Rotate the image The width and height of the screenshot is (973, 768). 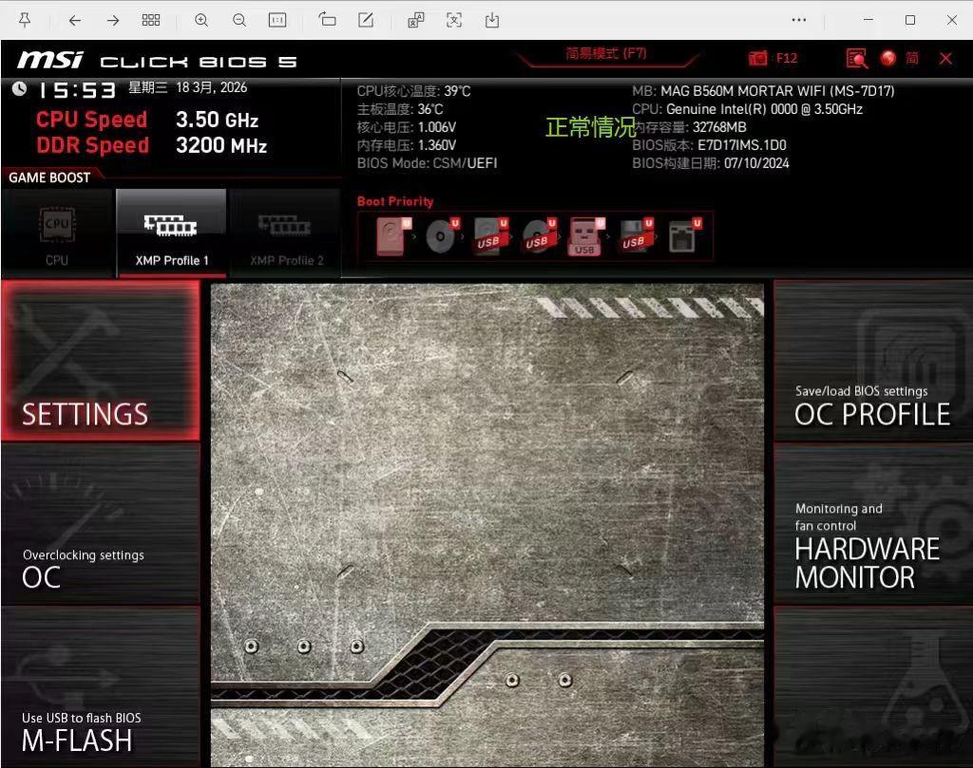(327, 20)
